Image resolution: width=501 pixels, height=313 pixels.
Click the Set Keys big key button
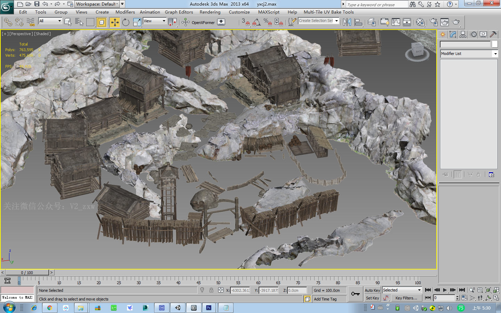pyautogui.click(x=355, y=294)
